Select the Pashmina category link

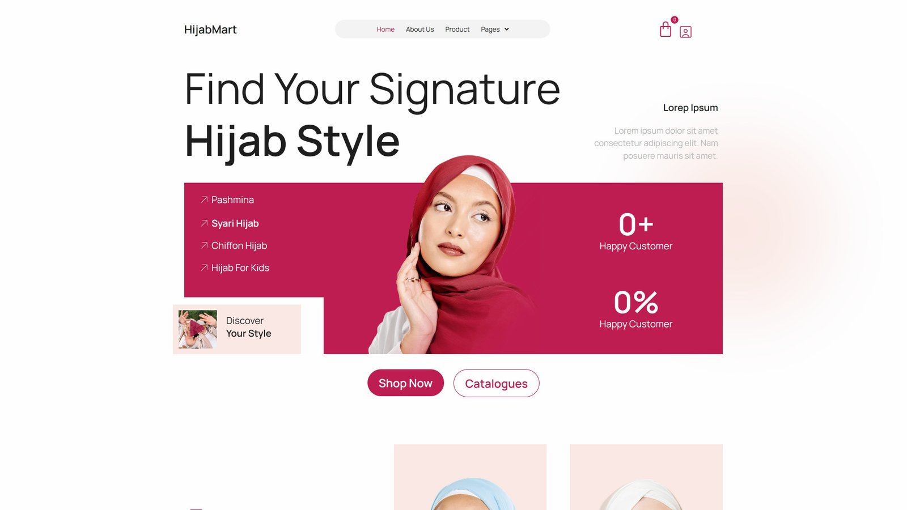click(232, 199)
